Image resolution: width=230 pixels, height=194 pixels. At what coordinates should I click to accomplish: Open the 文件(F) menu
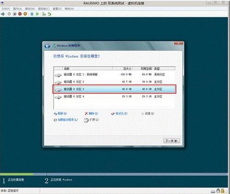tap(6, 9)
